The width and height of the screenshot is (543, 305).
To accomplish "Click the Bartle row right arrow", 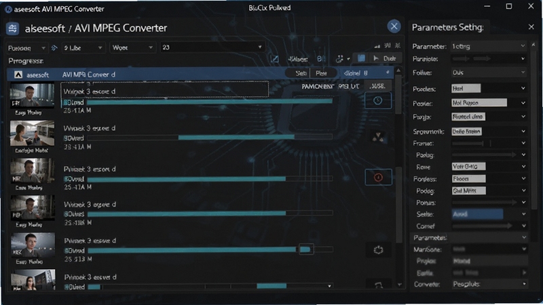I will click(524, 272).
